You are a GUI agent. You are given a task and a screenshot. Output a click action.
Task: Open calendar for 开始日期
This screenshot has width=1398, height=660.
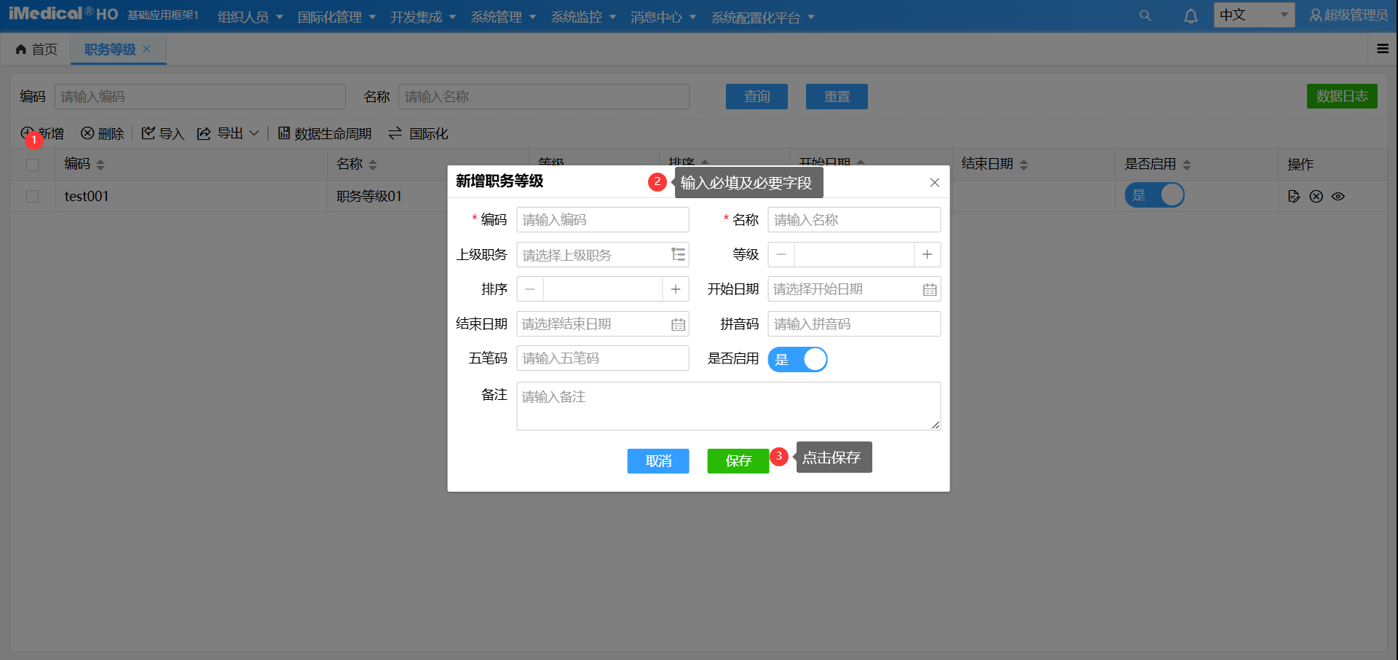[x=930, y=289]
